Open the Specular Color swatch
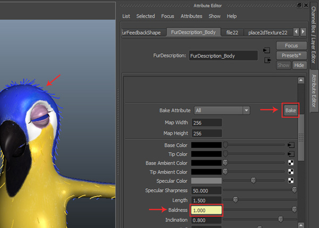 tap(206, 181)
